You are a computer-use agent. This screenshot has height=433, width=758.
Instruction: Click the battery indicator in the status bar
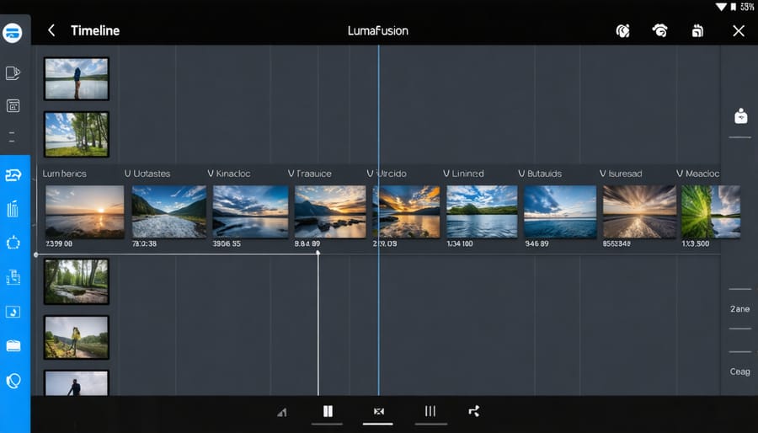click(x=734, y=7)
